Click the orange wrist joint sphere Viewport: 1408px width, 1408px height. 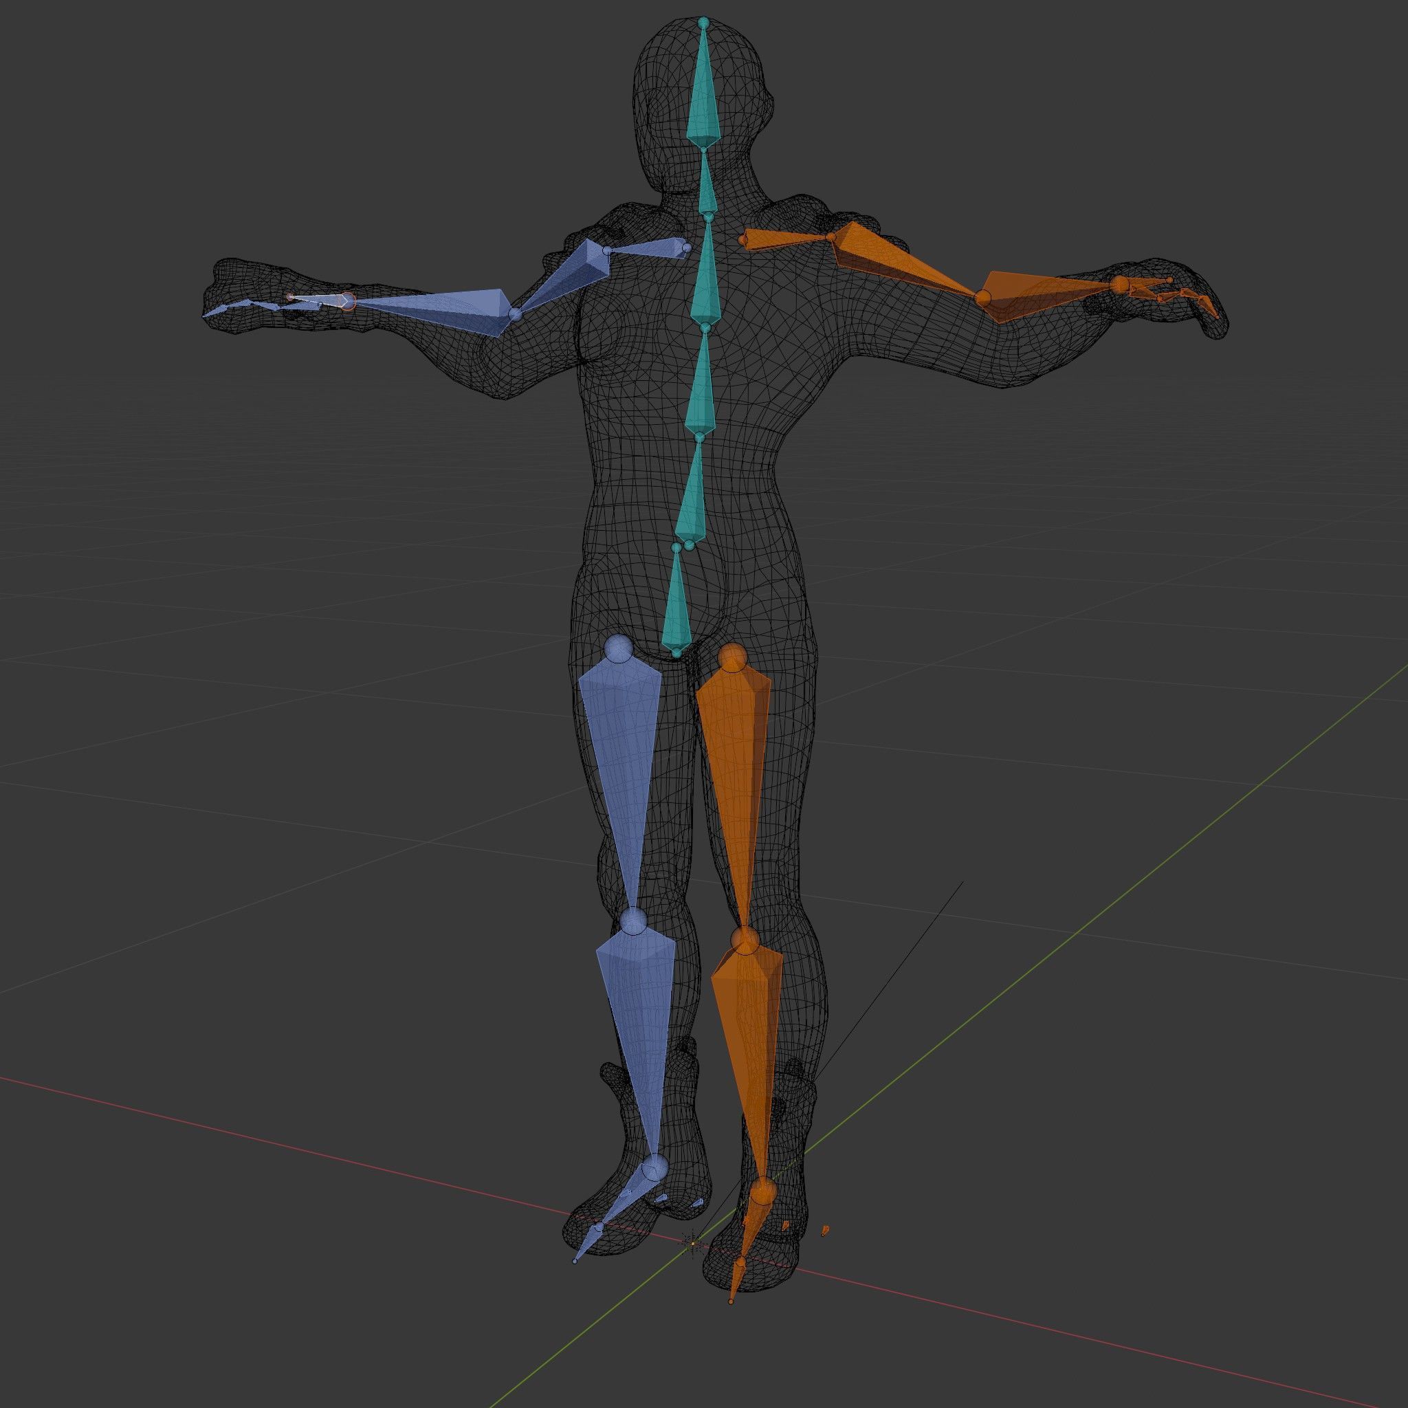tap(1119, 283)
